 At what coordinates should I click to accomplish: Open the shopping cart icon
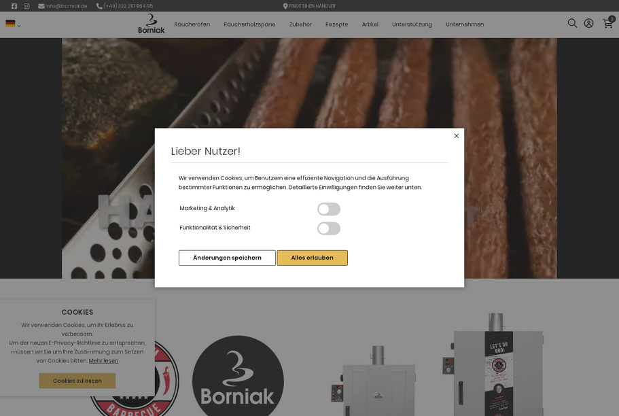tap(608, 23)
